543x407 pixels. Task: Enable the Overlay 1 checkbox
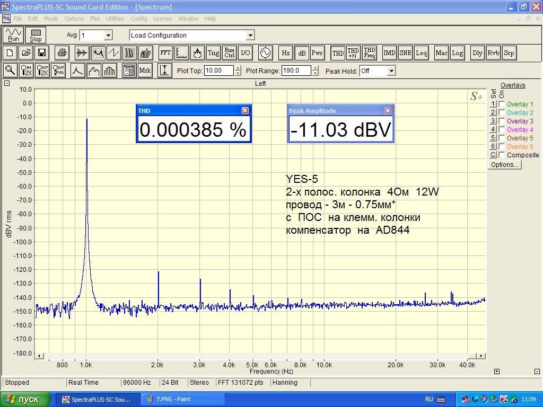point(502,104)
